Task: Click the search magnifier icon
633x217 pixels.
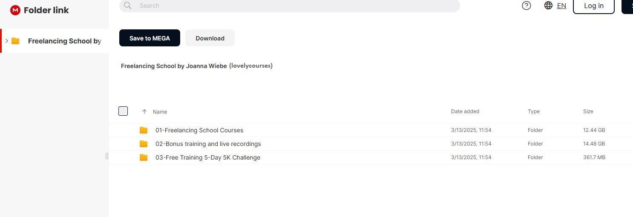Action: pyautogui.click(x=127, y=6)
